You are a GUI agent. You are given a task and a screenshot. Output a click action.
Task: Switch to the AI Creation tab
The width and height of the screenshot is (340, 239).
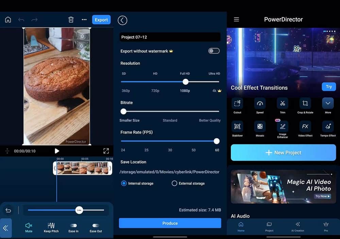click(x=297, y=227)
